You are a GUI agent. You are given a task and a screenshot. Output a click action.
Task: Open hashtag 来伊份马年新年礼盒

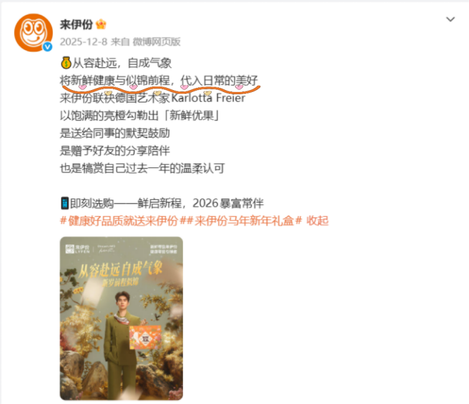coord(244,221)
